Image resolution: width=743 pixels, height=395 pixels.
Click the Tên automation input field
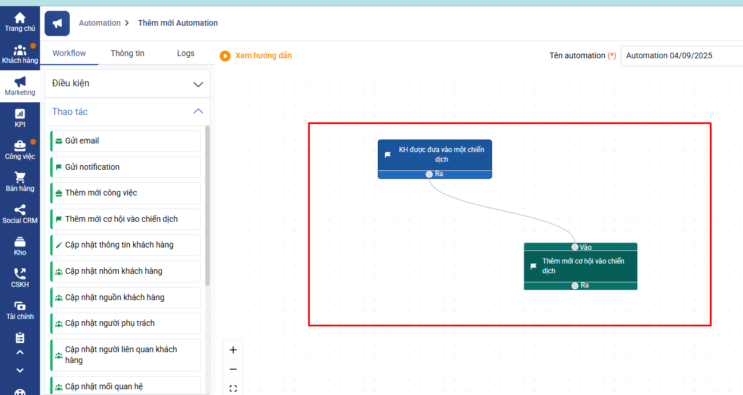680,56
